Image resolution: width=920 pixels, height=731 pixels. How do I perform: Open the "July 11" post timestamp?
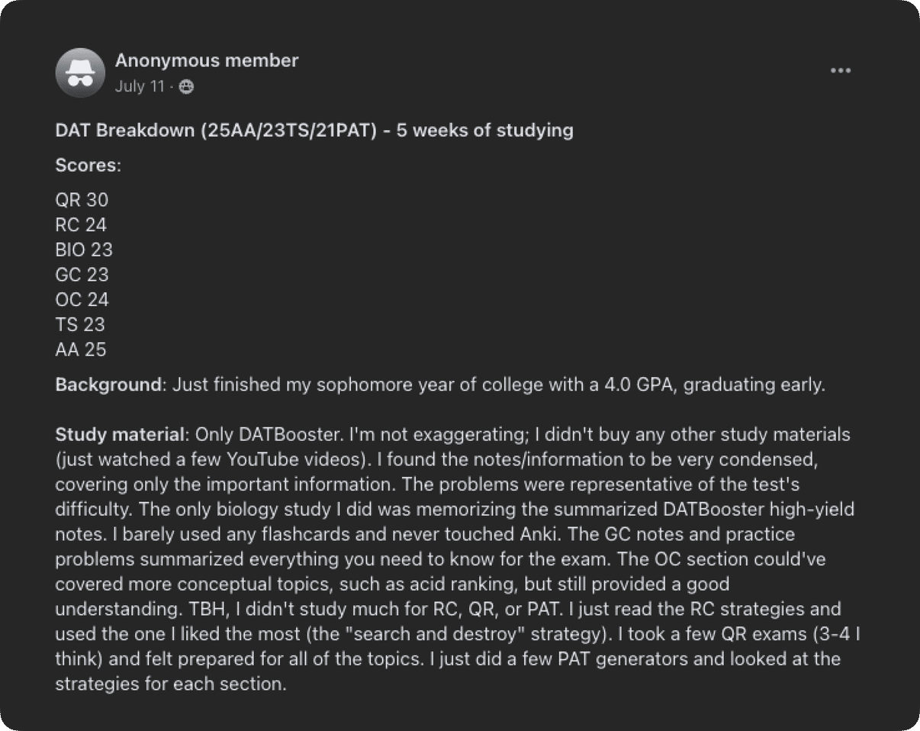pyautogui.click(x=140, y=86)
